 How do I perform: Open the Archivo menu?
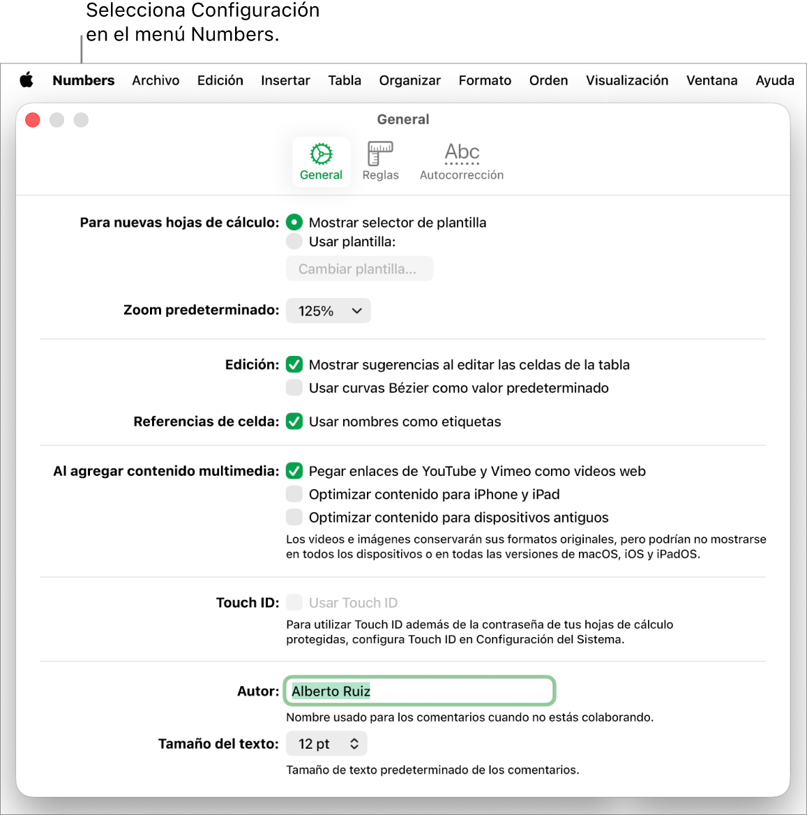coord(156,80)
